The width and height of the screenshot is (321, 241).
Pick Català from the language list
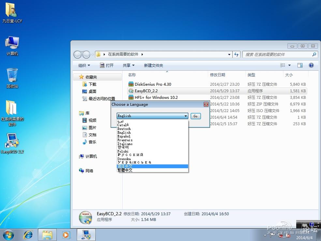click(x=152, y=125)
